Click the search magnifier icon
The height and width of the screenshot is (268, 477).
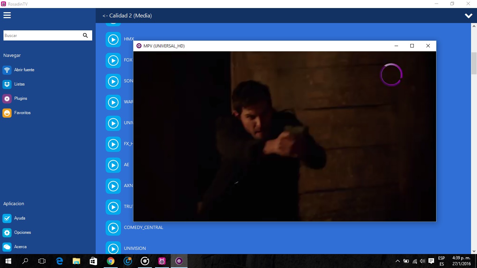[85, 35]
